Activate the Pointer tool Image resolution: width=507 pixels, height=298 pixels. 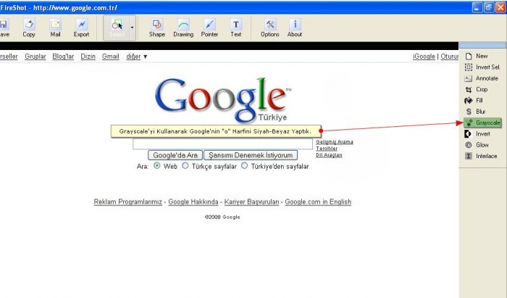209,28
